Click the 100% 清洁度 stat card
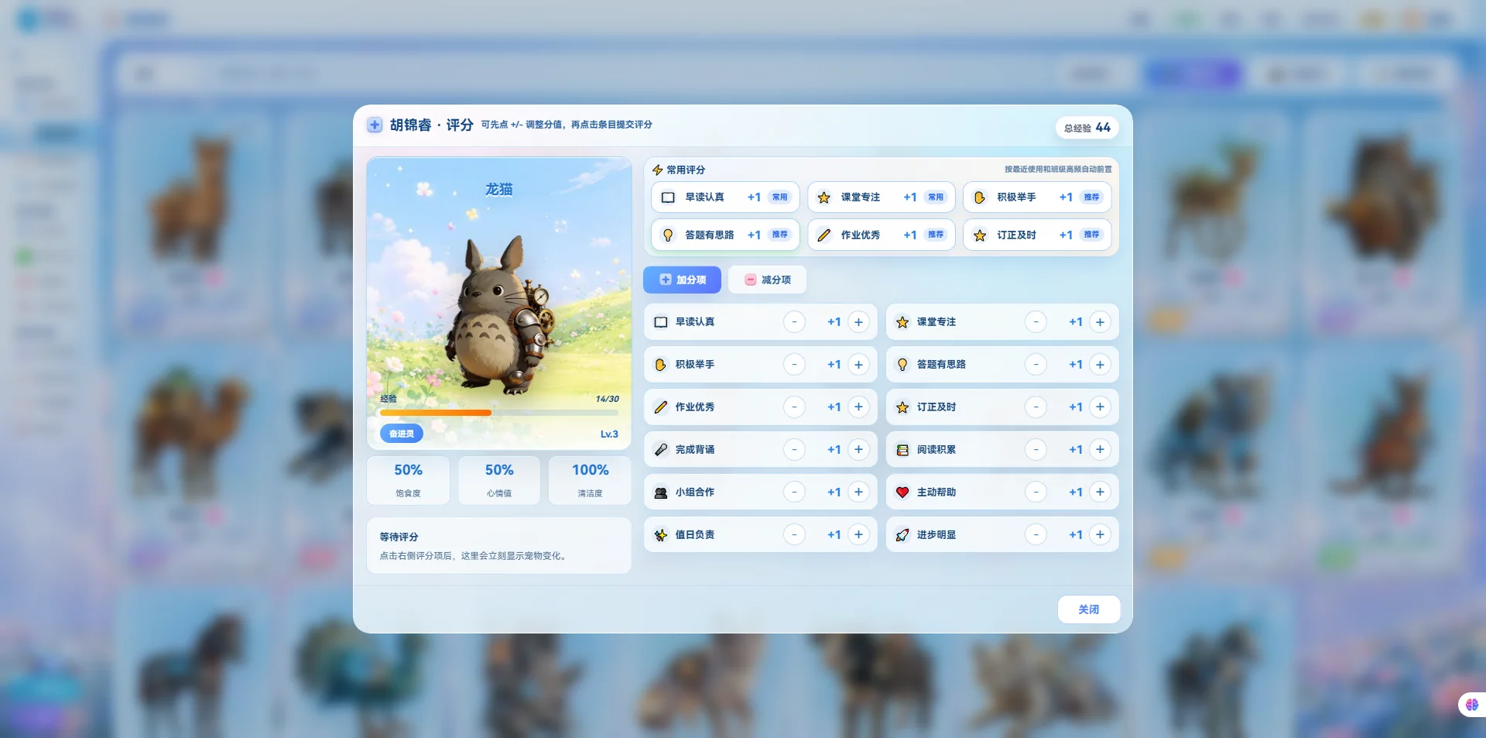This screenshot has width=1486, height=738. click(590, 480)
